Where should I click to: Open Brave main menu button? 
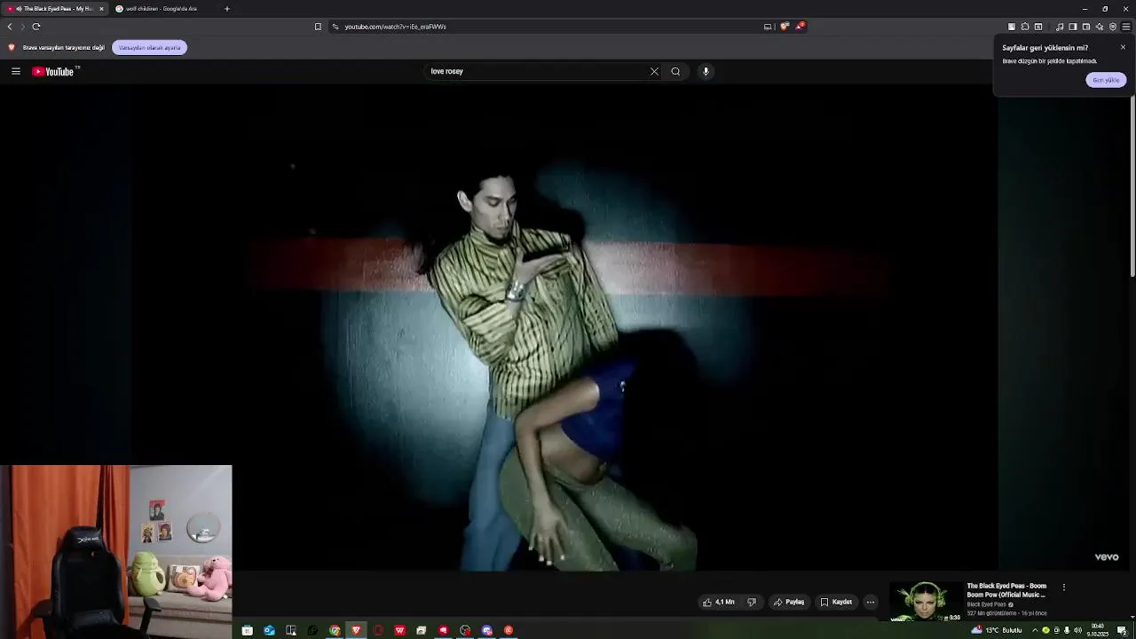1126,27
